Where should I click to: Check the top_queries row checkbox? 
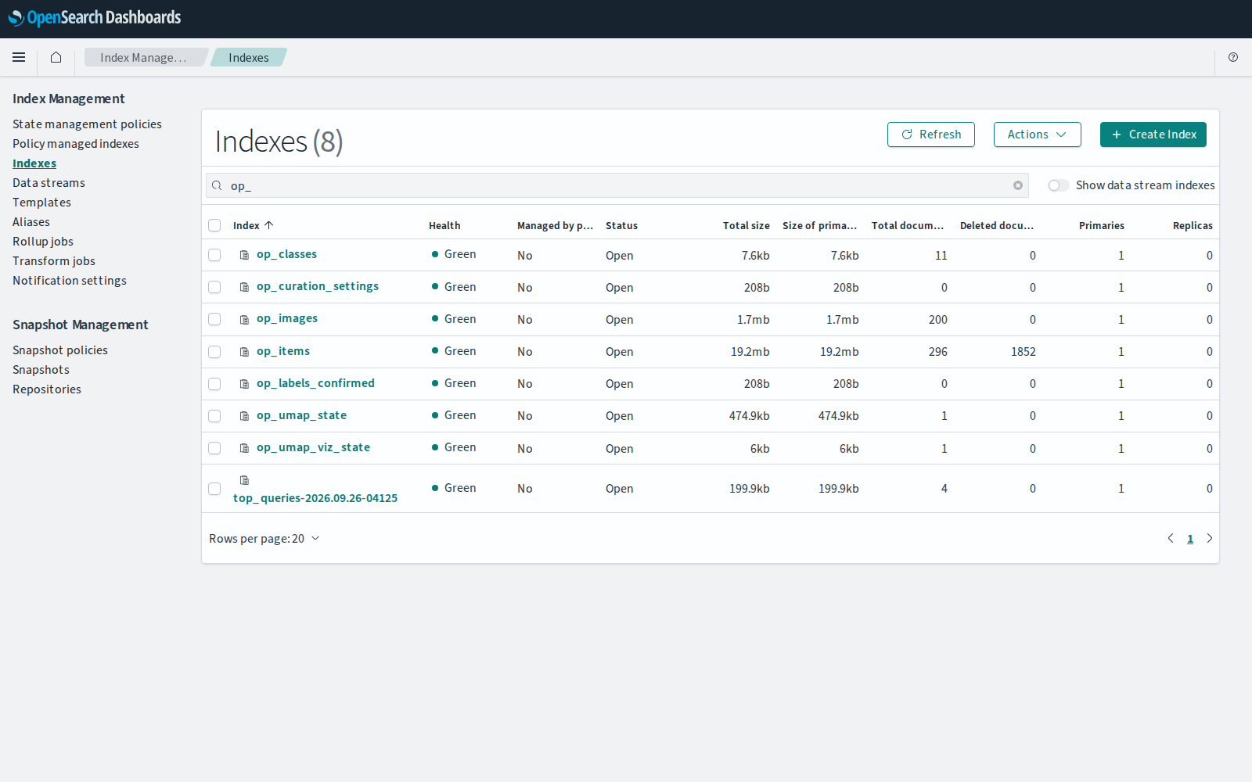(214, 489)
